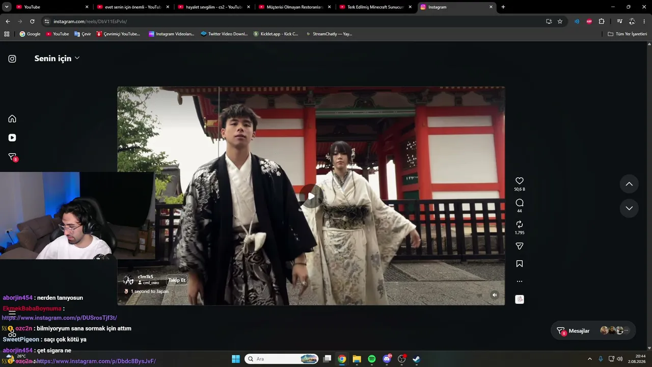Toggle the reel's sound with speaker icon
Viewport: 652px width, 367px height.
point(494,295)
